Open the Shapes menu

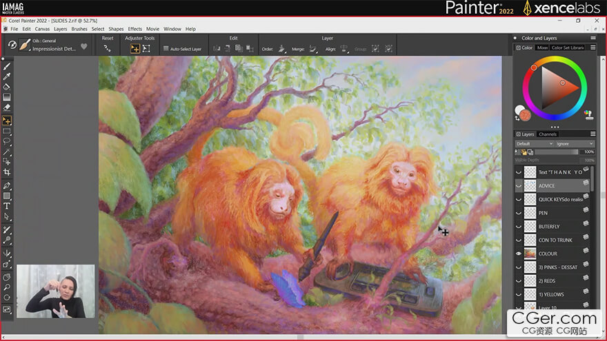pyautogui.click(x=116, y=29)
